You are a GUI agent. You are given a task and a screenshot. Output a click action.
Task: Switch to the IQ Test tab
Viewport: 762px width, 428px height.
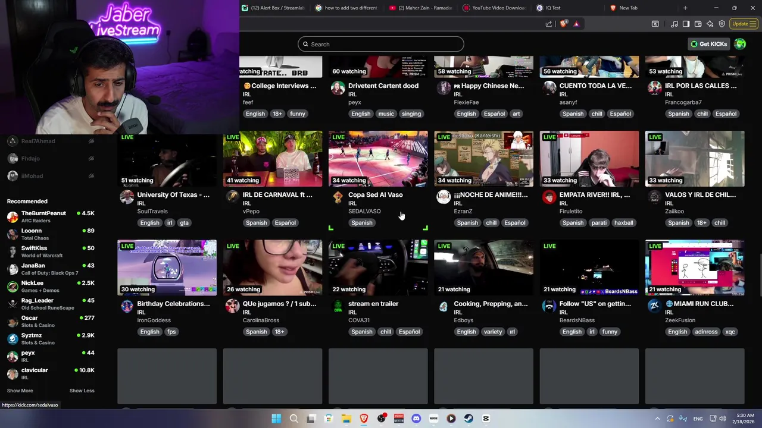point(567,8)
